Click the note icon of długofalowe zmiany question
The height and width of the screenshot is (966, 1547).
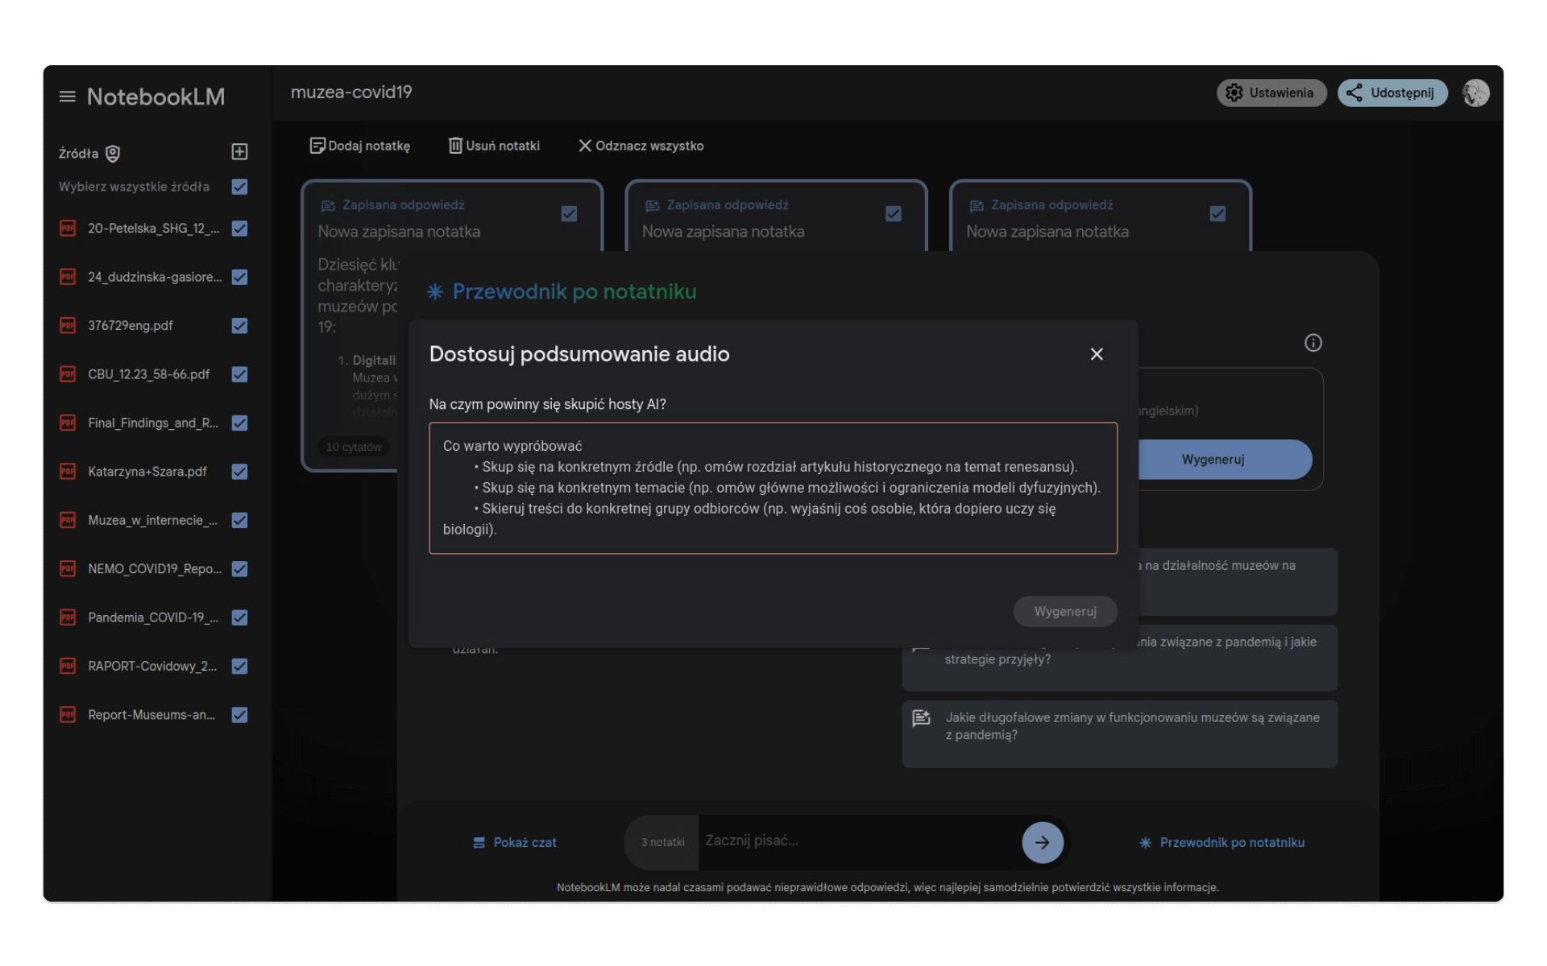click(x=921, y=718)
